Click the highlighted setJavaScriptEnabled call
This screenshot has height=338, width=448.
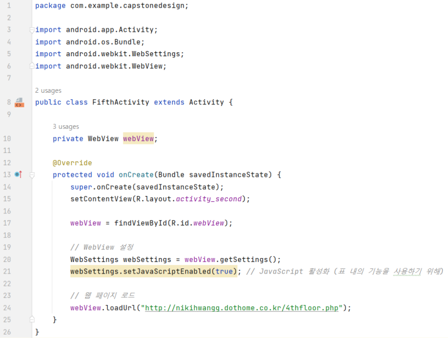coord(154,271)
